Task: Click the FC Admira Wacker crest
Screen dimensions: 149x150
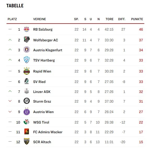Action: pyautogui.click(x=27, y=131)
